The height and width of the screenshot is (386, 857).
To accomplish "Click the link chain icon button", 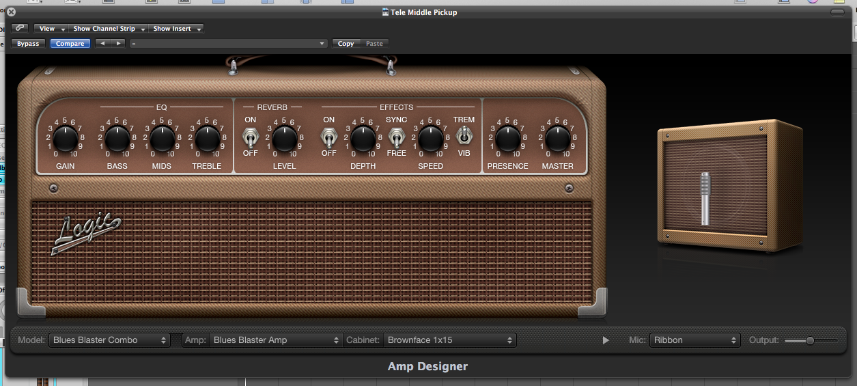I will 19,29.
